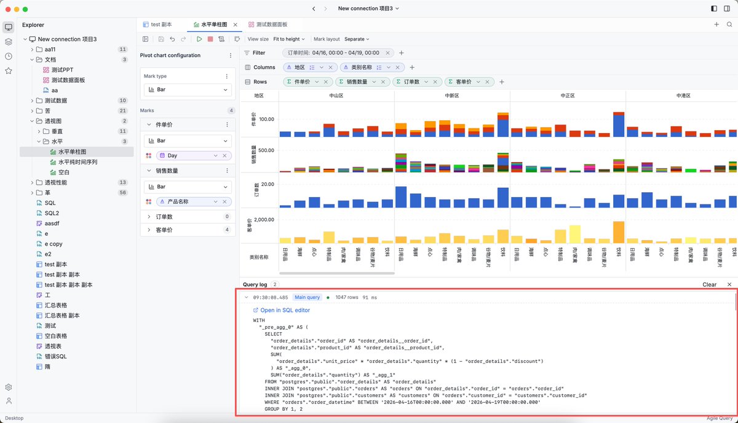
Task: Toggle the left sidebar layout in title bar
Action: coord(713,9)
